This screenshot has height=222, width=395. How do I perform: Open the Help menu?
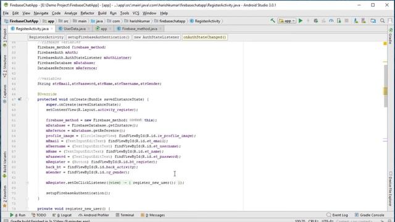tap(164, 13)
